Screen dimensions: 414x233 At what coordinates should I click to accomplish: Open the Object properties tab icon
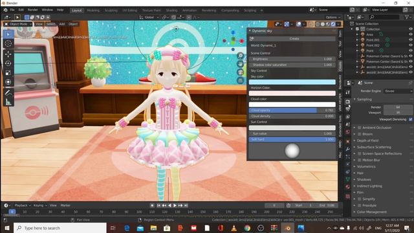[348, 141]
